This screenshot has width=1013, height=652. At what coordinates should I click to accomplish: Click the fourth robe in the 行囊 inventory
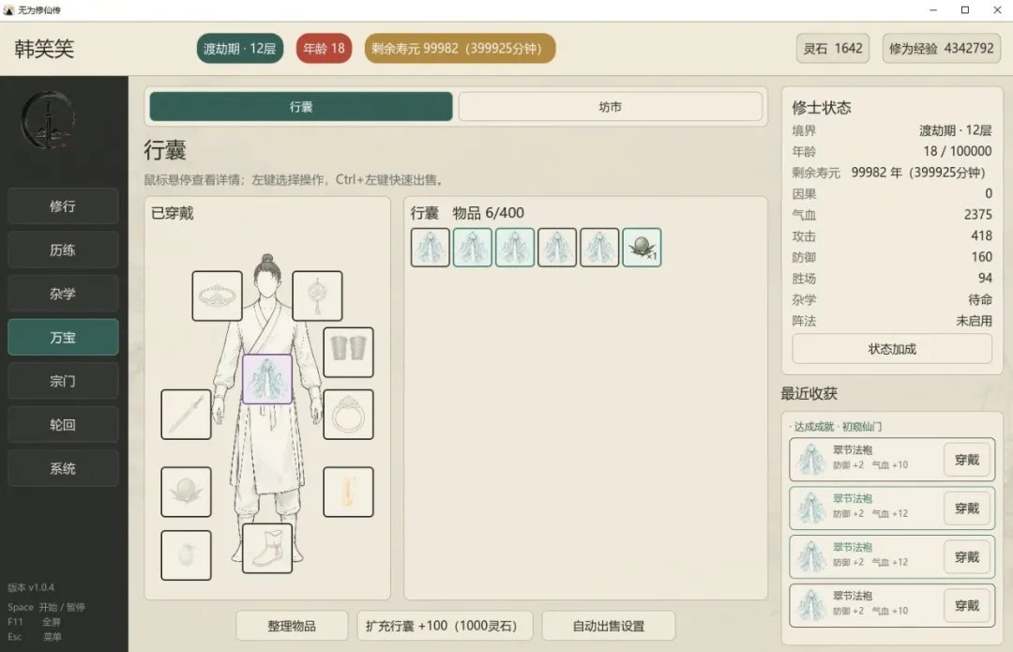click(557, 248)
